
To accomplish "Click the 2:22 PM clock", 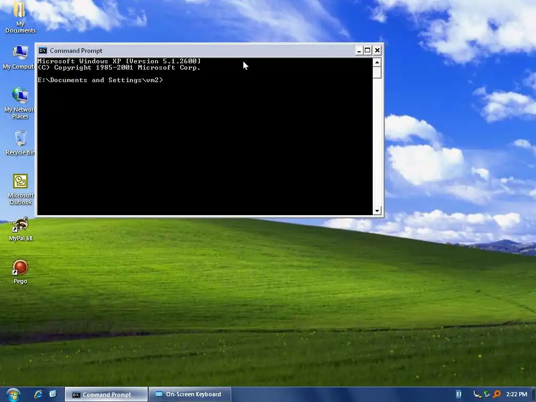I will [x=517, y=394].
